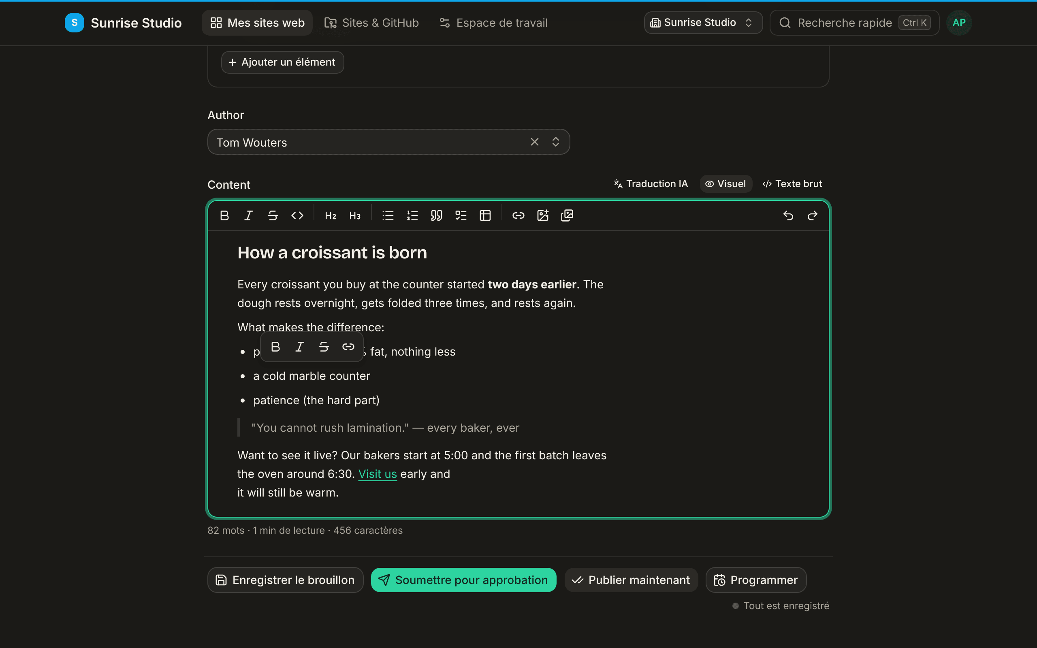Apply strikethrough from the main editor toolbar
Image resolution: width=1037 pixels, height=648 pixels.
pyautogui.click(x=273, y=215)
